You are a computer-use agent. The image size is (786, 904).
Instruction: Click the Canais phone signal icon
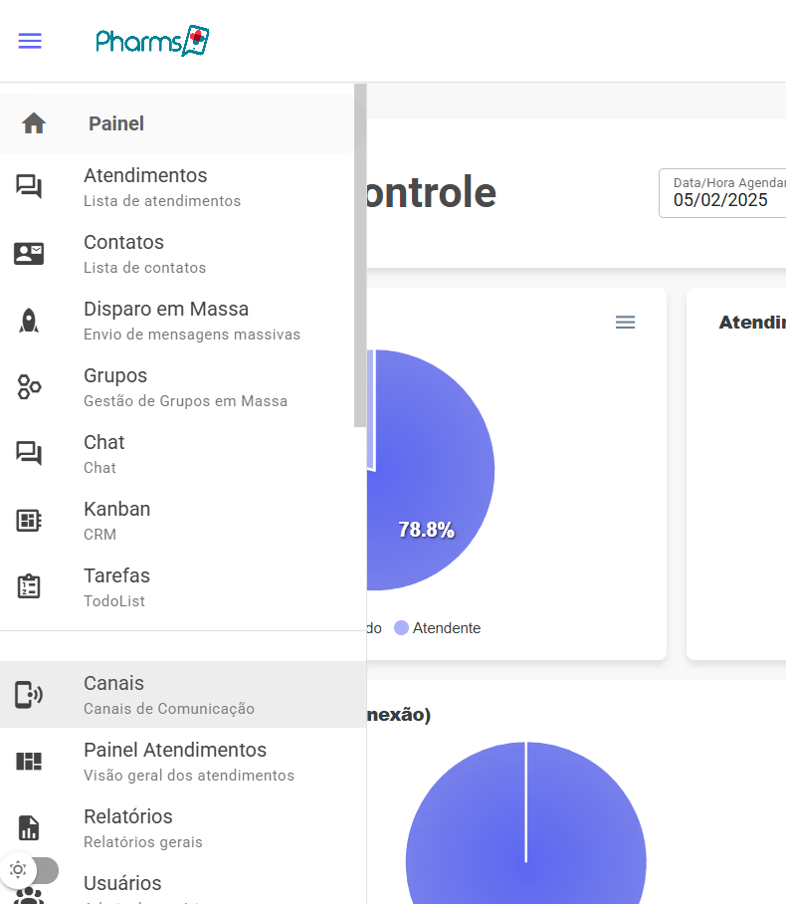pos(29,695)
